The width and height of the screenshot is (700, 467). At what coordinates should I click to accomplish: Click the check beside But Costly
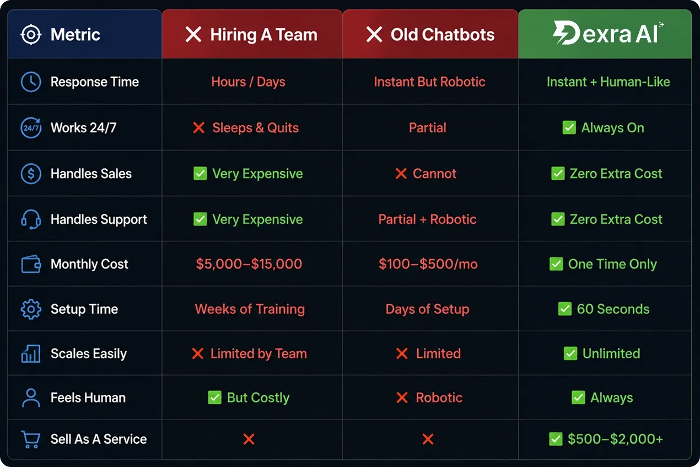click(x=214, y=398)
